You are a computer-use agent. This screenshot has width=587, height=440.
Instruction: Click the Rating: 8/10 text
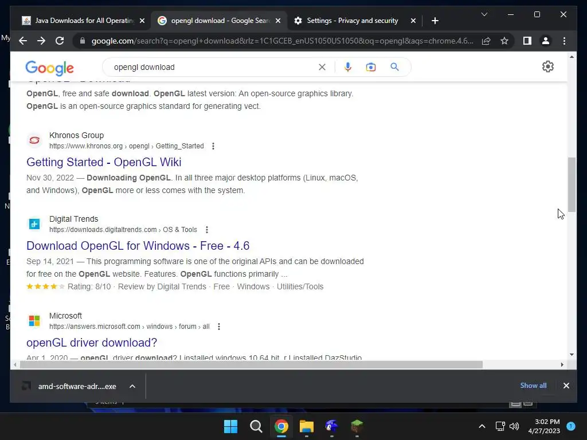(x=89, y=286)
